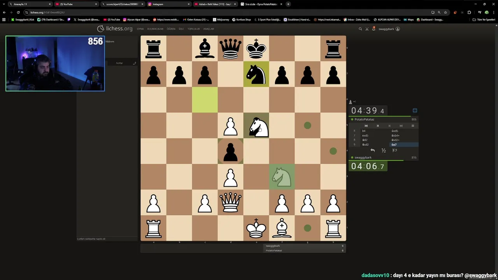Open swaggybark player name beside clock
This screenshot has width=498, height=280.
[x=363, y=157]
